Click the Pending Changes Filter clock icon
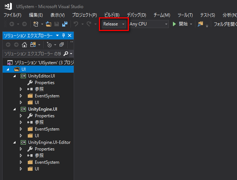This screenshot has width=237, height=180. tap(49, 45)
